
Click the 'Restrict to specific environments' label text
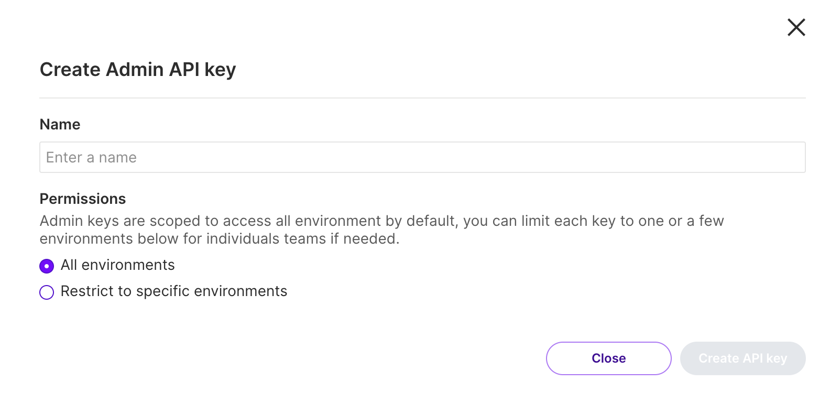coord(174,291)
